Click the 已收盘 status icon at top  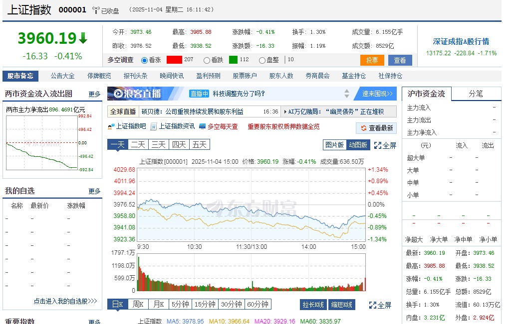96,10
